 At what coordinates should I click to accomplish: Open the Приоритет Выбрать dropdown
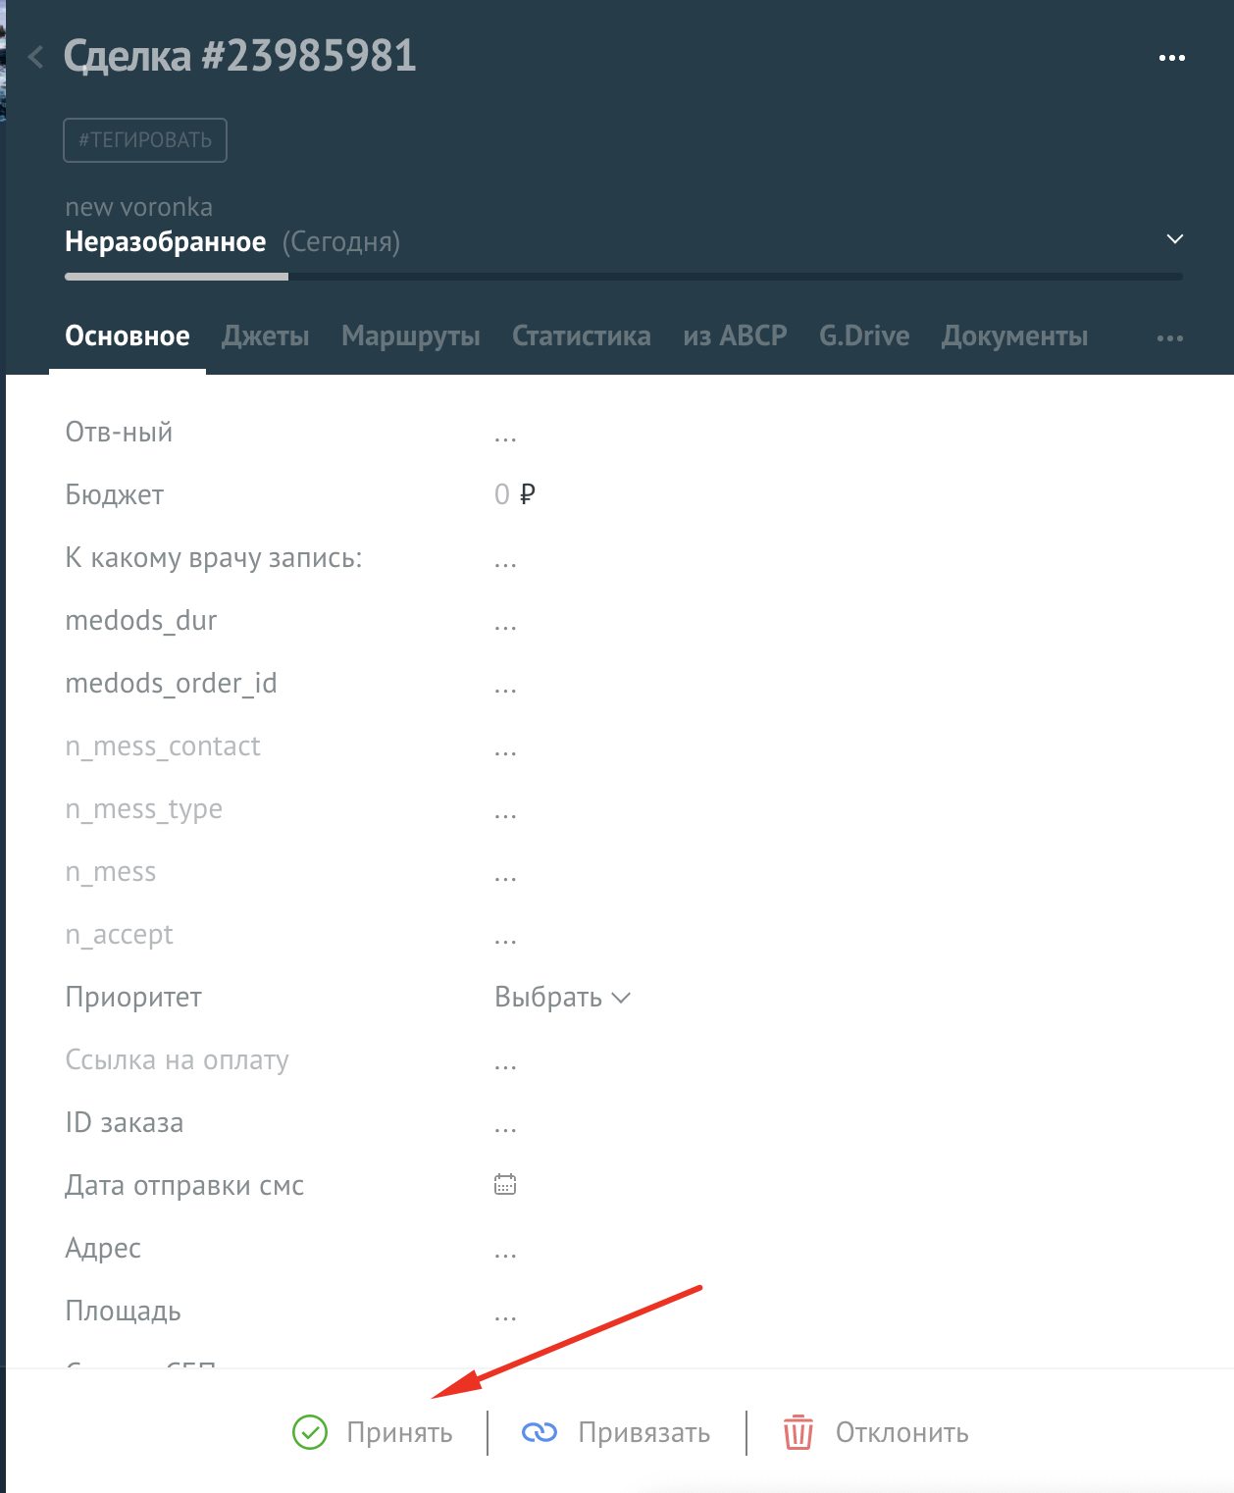click(561, 997)
